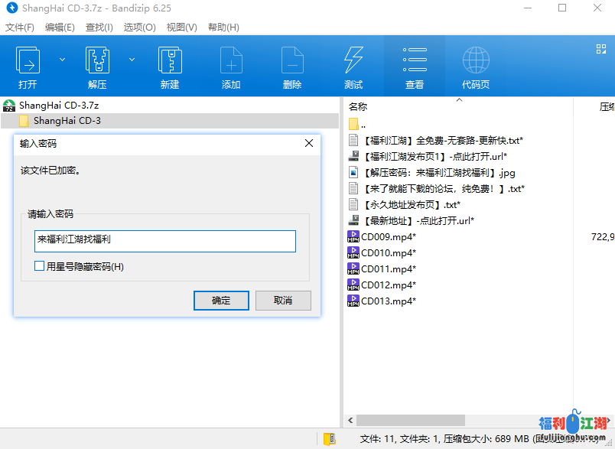Viewport: 615px width, 449px height.
Task: Expand the dropdown arrow beside Open (打开)
Action: [63, 60]
